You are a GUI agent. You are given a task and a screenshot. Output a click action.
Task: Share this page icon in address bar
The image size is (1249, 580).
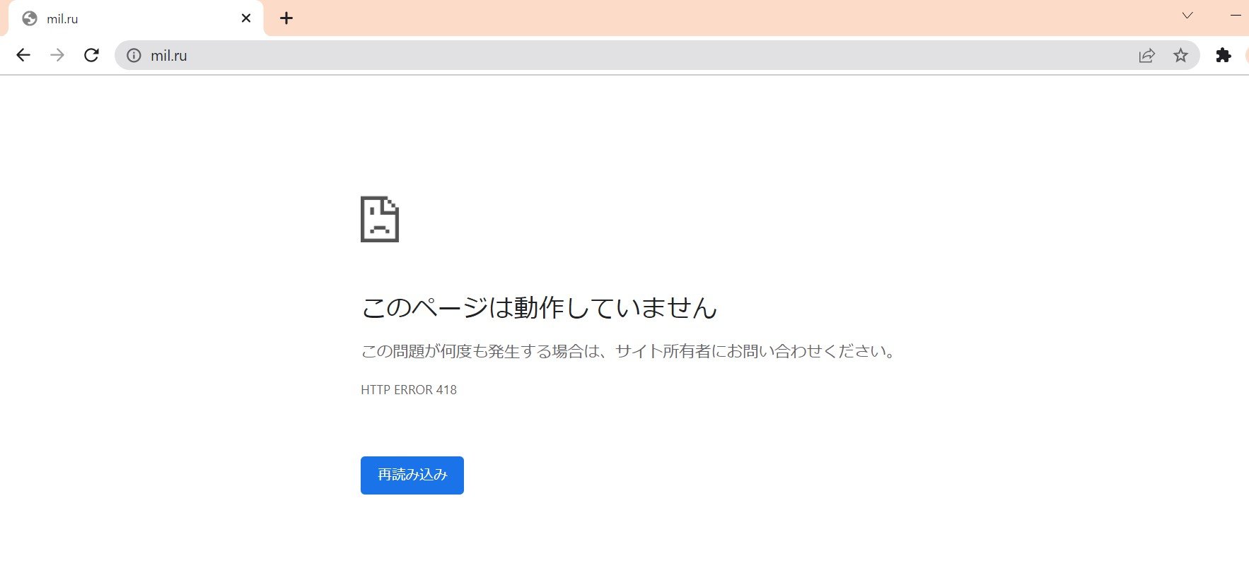click(1147, 55)
